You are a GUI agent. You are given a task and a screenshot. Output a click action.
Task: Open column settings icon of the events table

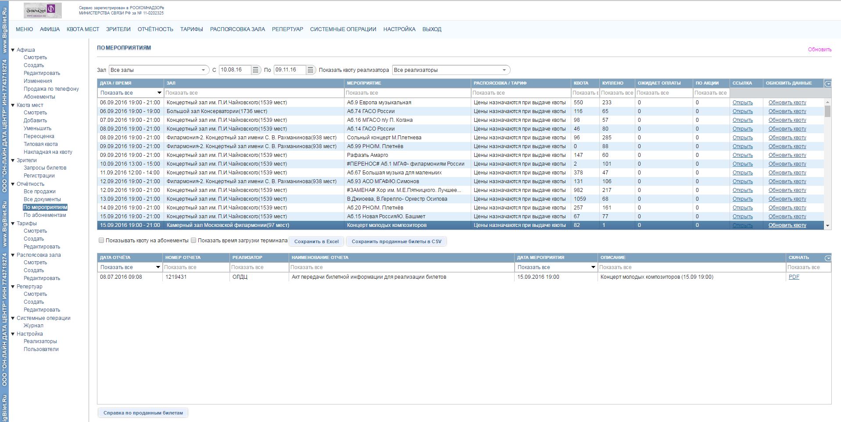[827, 83]
